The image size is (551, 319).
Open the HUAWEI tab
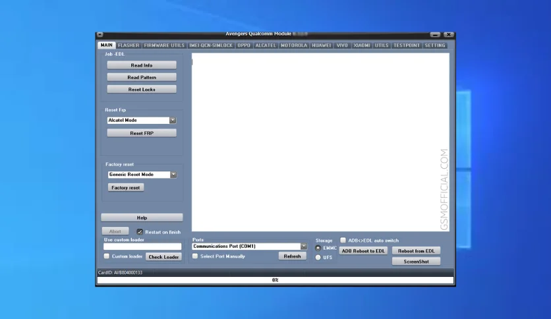[321, 45]
